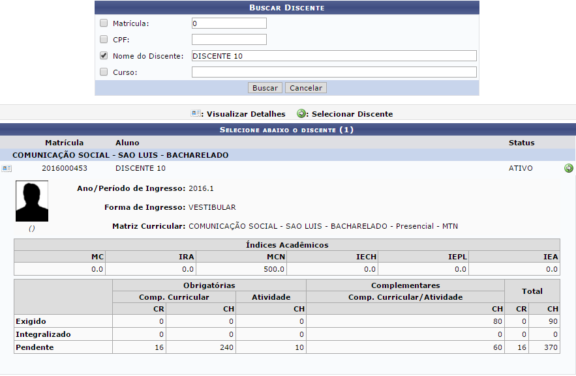Uncheck the Nome do Discente checkbox
576x376 pixels.
point(104,55)
